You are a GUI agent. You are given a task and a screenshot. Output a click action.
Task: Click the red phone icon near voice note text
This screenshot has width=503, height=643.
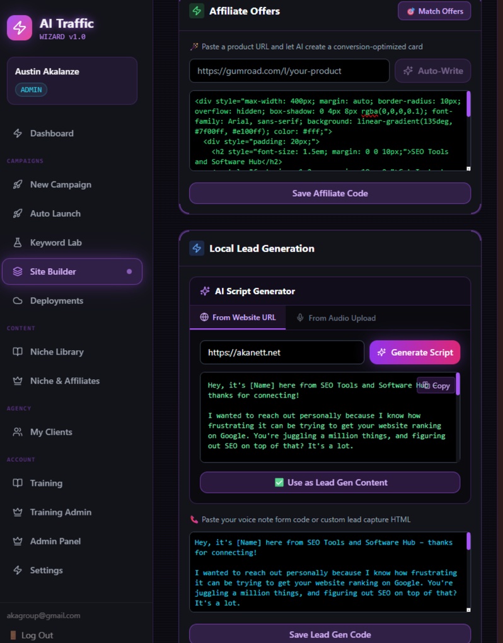point(194,519)
